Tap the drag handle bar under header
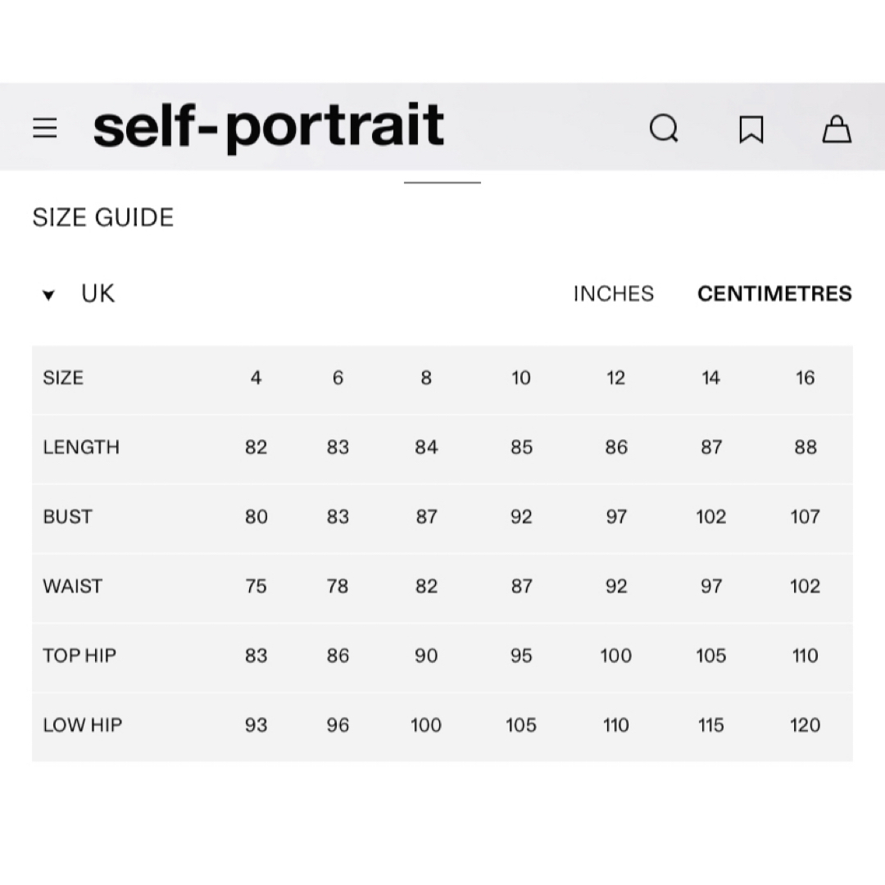 click(x=442, y=182)
